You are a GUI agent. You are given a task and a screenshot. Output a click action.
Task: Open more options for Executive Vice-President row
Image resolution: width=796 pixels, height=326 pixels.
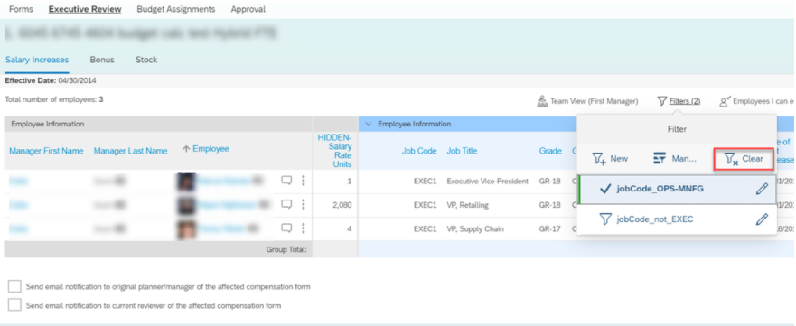[x=303, y=181]
